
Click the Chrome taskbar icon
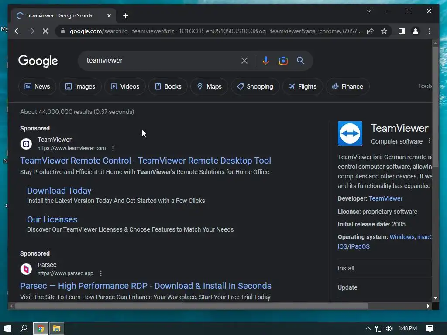[x=41, y=328]
